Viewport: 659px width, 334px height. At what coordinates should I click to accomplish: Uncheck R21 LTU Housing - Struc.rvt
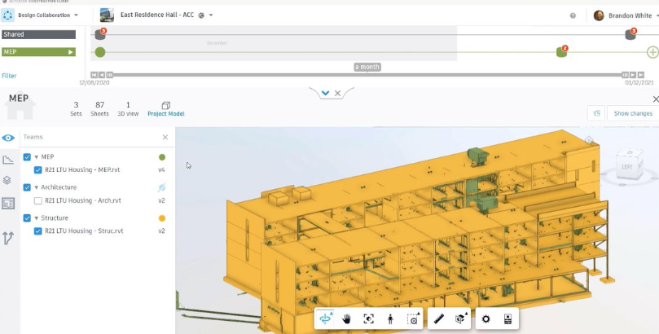click(37, 231)
